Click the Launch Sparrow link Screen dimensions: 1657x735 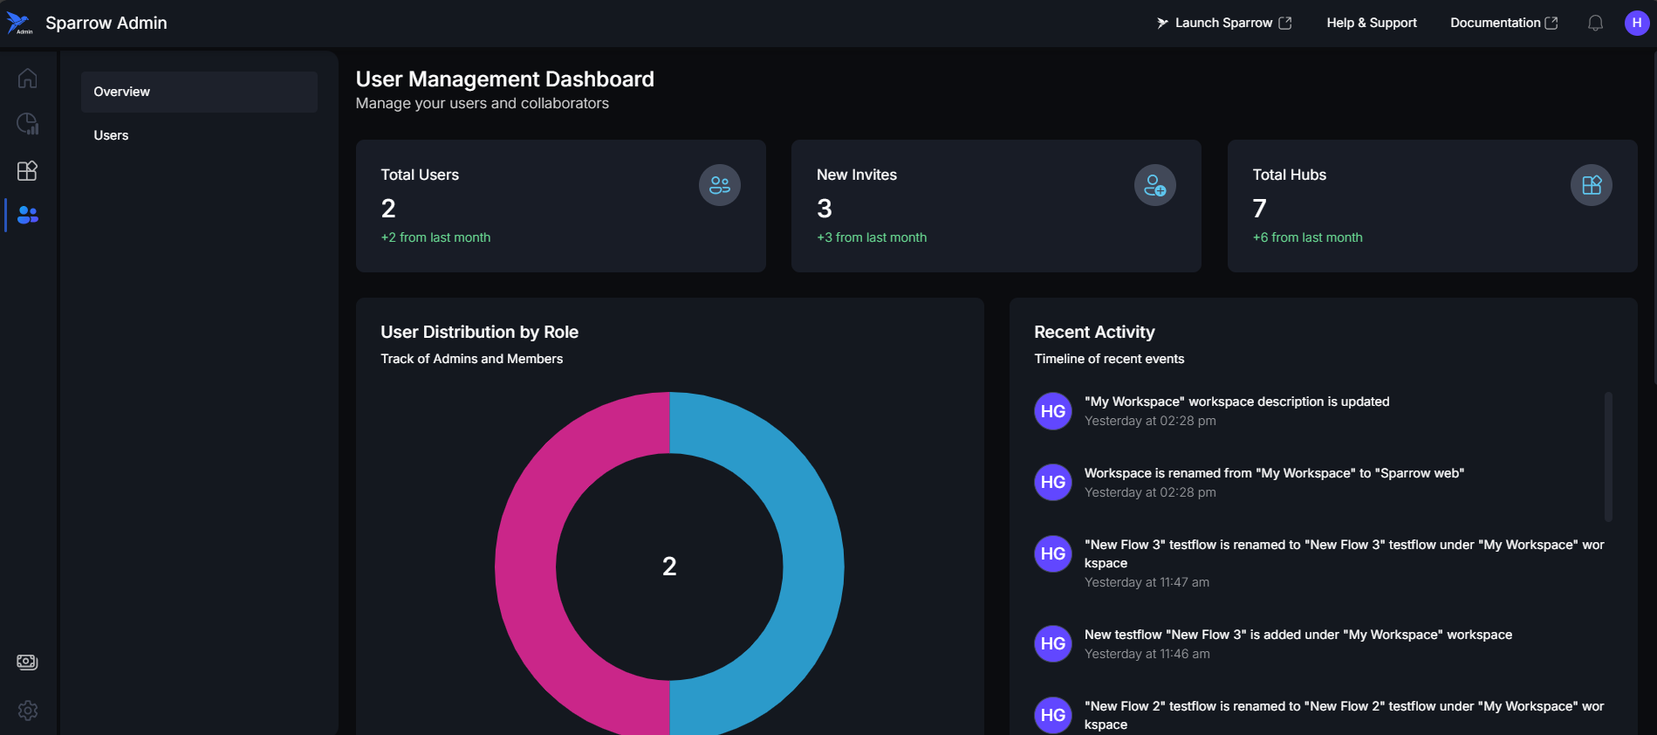coord(1223,24)
